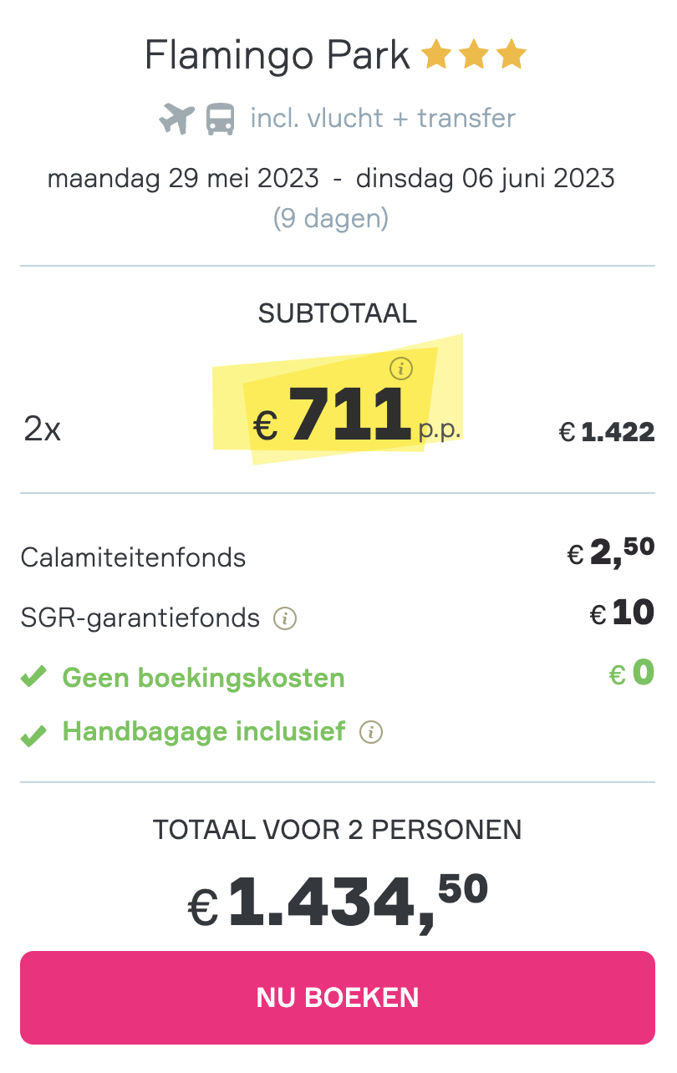Image resolution: width=677 pixels, height=1073 pixels.
Task: Click checkmark beside Handbagage inclusief
Action: click(x=33, y=735)
